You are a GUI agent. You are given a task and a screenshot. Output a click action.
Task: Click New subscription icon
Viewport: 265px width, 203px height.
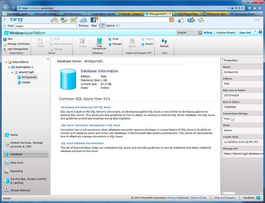[x=5, y=39]
